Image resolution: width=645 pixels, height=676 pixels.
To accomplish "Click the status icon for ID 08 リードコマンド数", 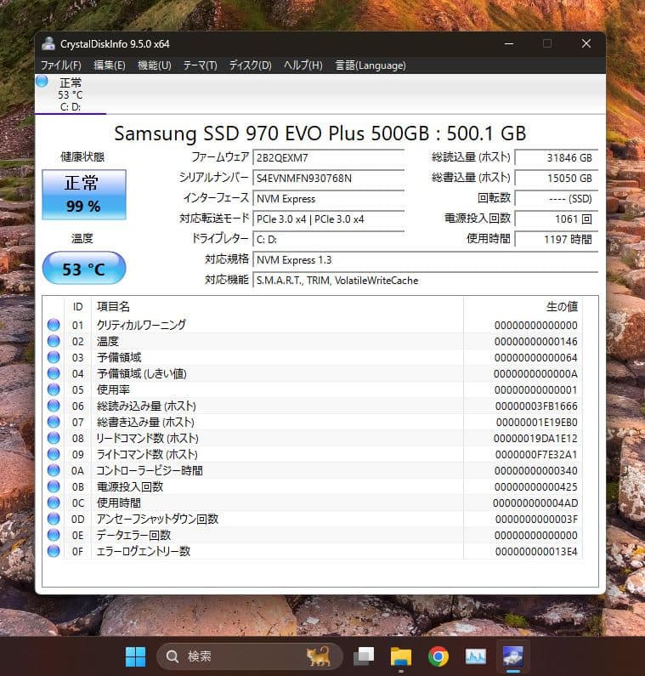I will pos(54,438).
